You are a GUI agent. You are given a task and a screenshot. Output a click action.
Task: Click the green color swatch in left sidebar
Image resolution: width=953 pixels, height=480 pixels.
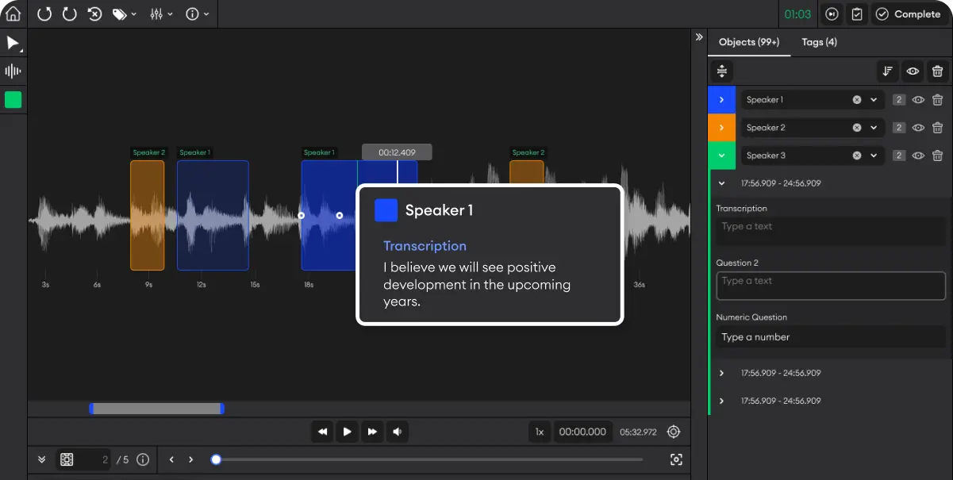coord(13,99)
